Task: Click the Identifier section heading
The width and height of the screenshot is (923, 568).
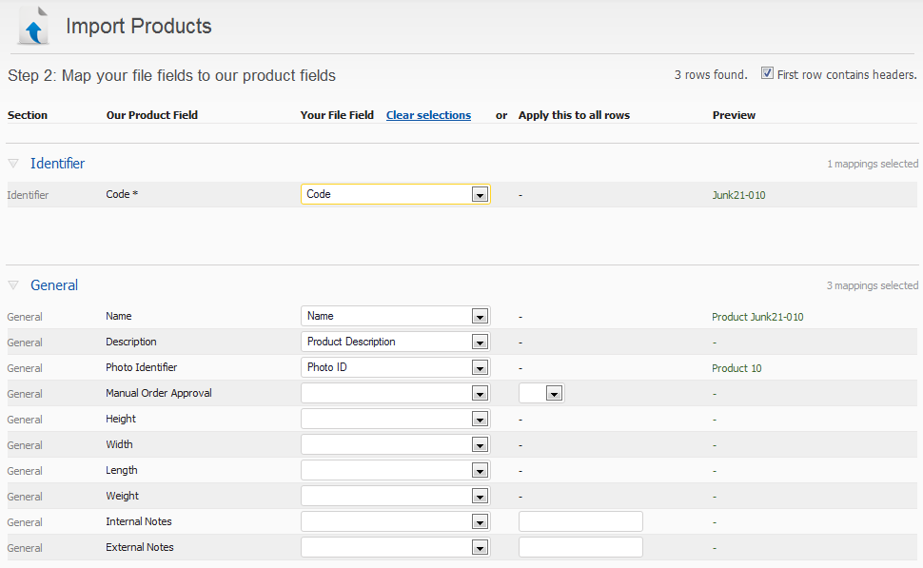Action: pos(58,164)
